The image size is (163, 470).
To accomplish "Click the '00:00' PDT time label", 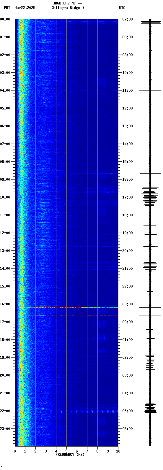I will 5,19.
